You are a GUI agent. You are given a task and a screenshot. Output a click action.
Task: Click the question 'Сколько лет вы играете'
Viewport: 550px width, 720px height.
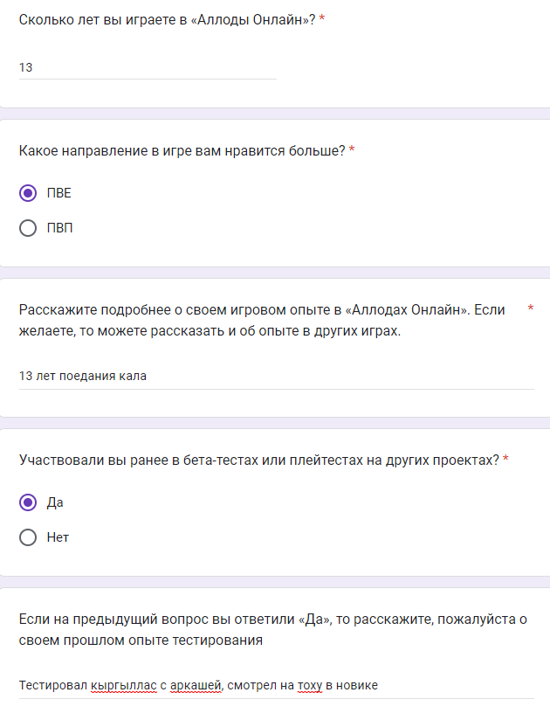[x=166, y=18]
